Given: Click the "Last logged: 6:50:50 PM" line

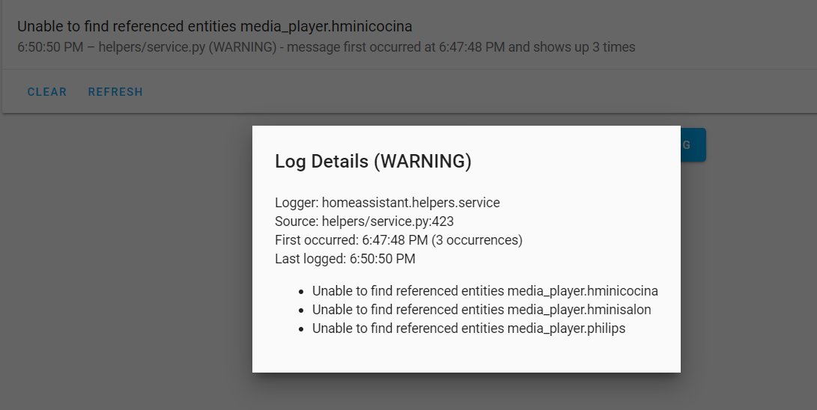Looking at the screenshot, I should 344,259.
